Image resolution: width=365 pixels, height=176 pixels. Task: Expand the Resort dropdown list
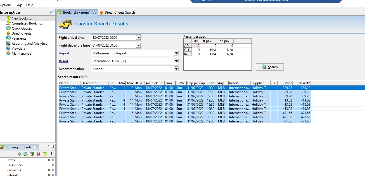(176, 61)
